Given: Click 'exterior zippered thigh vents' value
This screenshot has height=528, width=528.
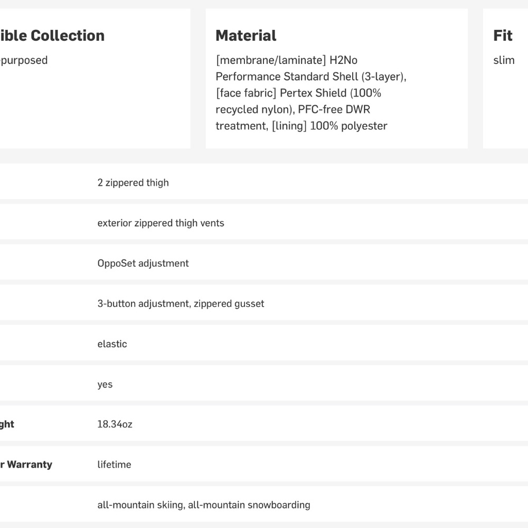Looking at the screenshot, I should point(161,223).
